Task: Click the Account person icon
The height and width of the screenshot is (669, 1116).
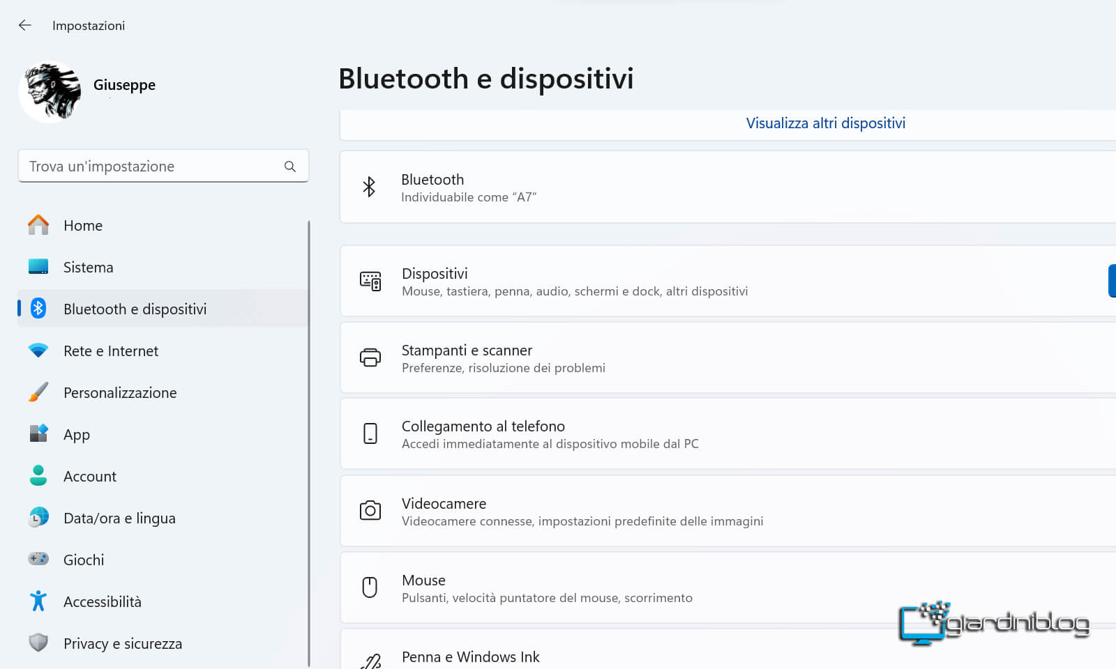Action: click(x=38, y=475)
